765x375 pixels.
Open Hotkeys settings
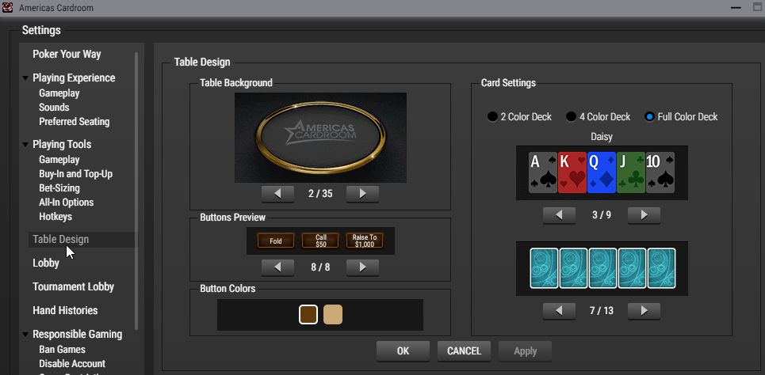tap(55, 216)
